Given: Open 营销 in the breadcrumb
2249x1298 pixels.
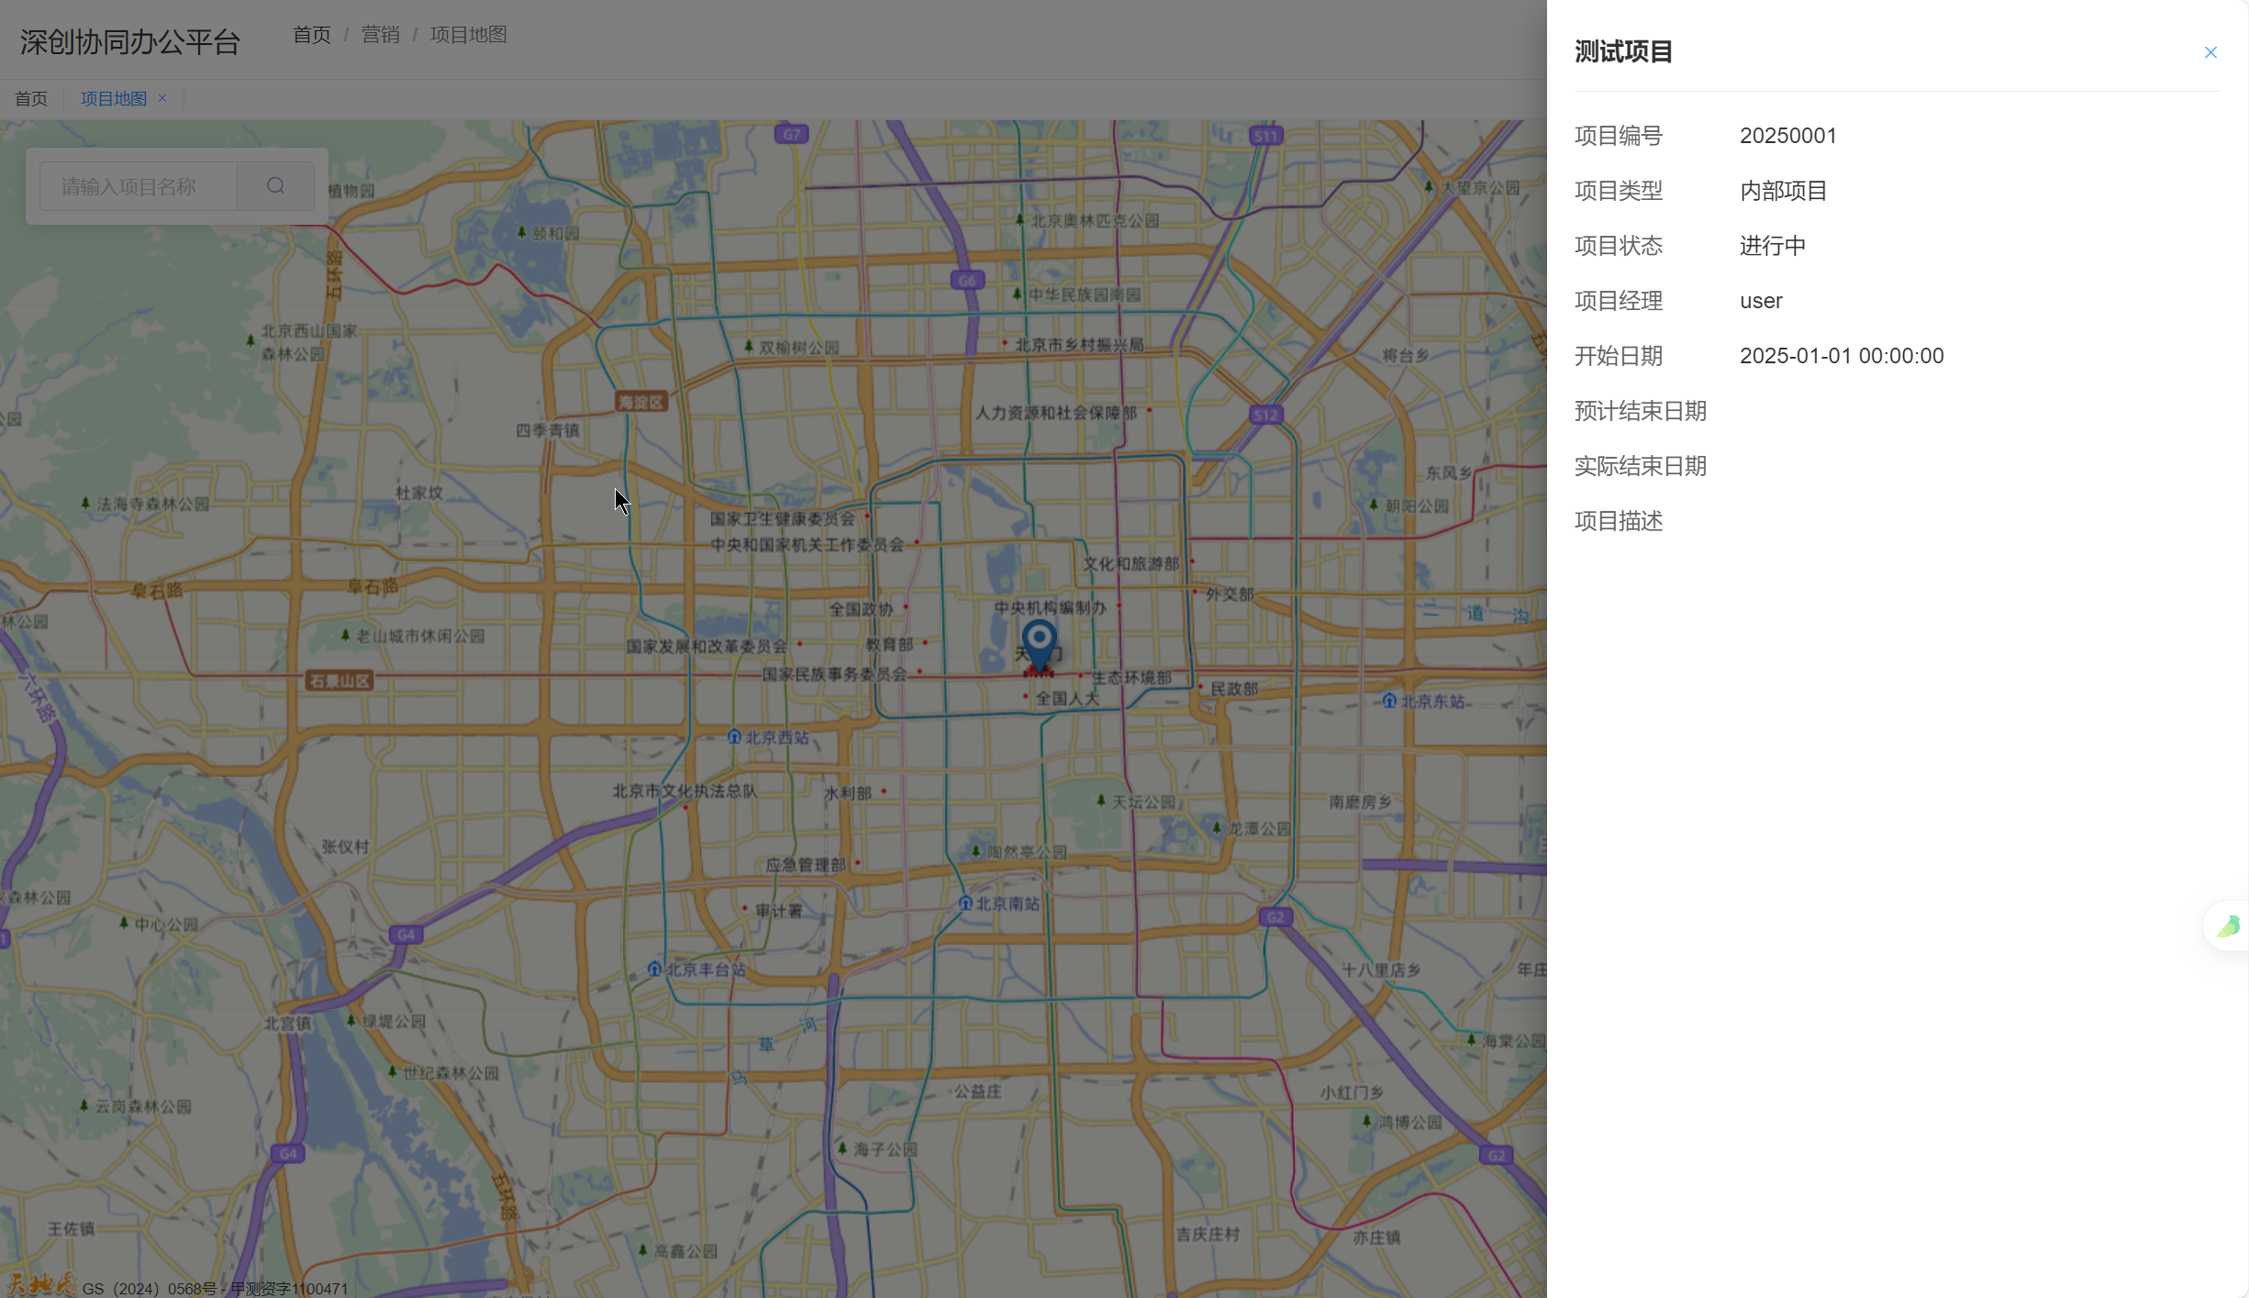Looking at the screenshot, I should click(x=380, y=35).
